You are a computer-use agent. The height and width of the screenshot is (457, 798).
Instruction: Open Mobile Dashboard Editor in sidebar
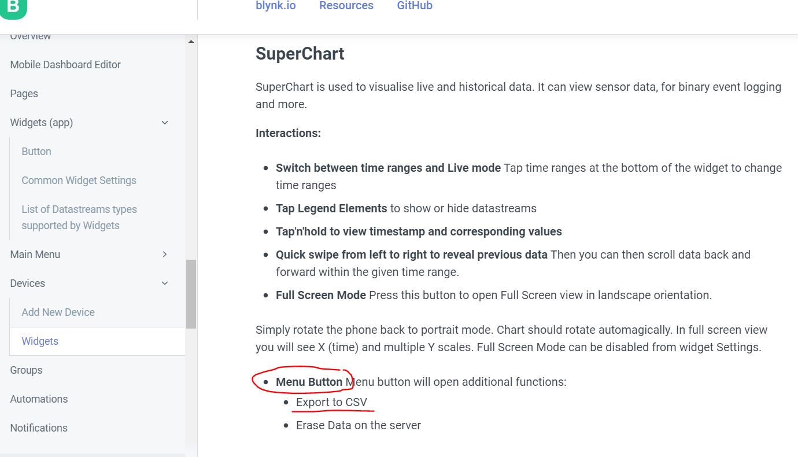(65, 65)
